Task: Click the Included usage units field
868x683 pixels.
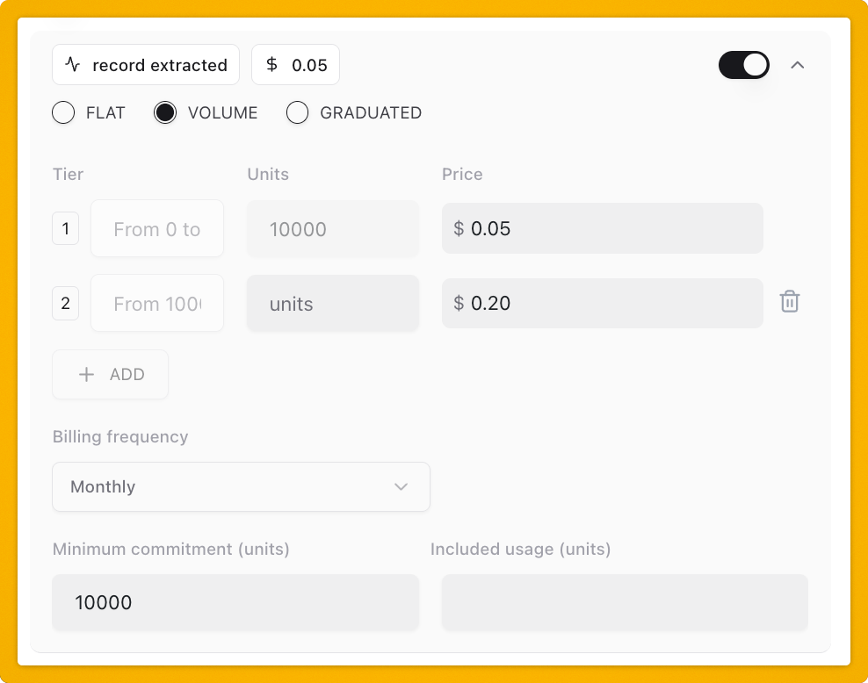Action: click(x=624, y=602)
